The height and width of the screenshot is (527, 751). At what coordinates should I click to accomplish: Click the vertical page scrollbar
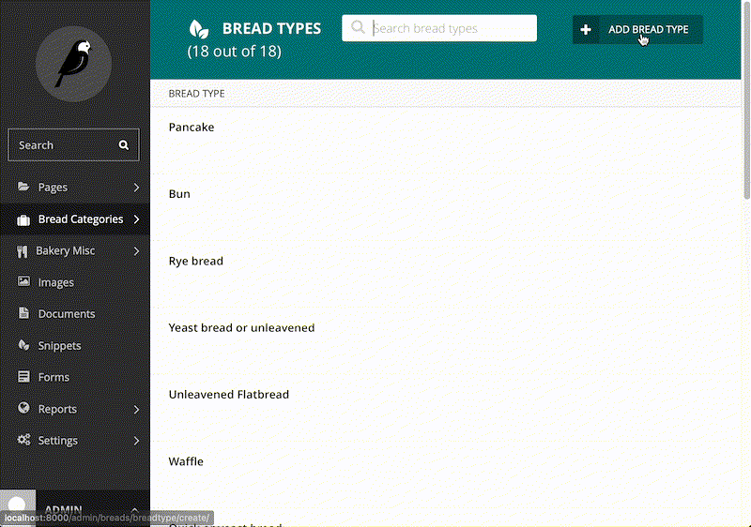point(746,100)
